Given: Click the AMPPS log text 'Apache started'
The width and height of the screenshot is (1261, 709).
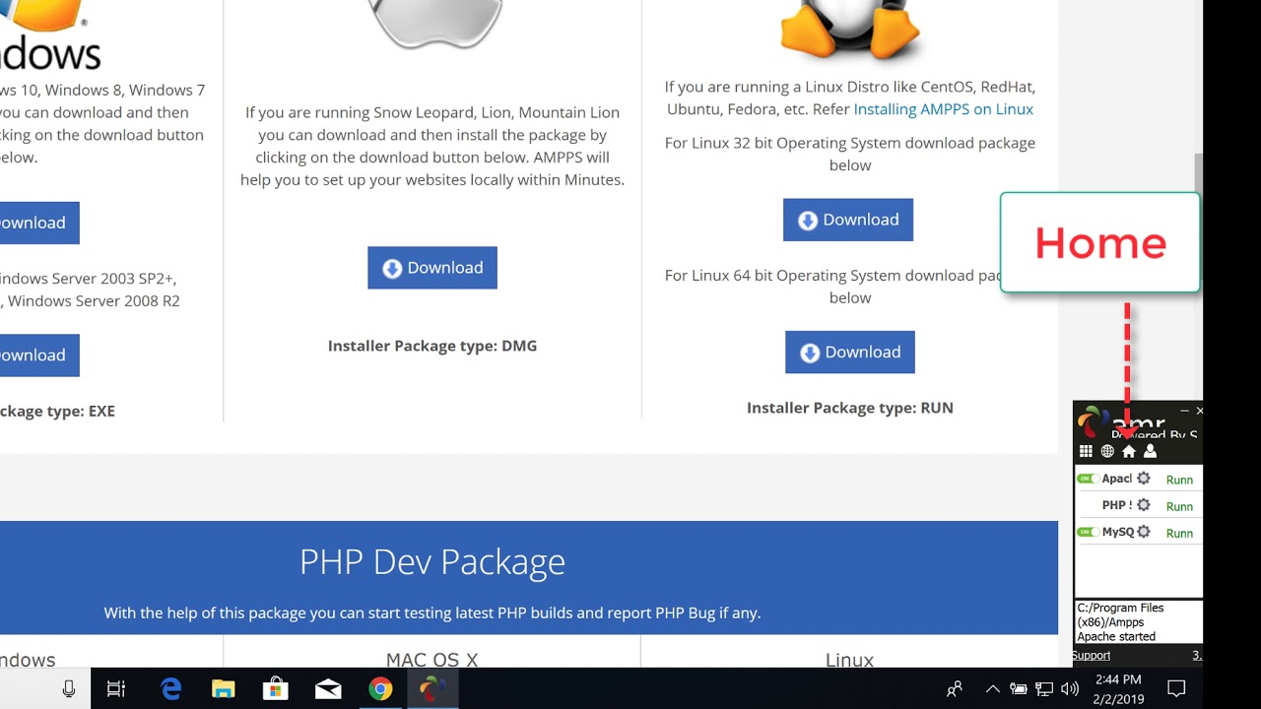Looking at the screenshot, I should coord(1115,637).
